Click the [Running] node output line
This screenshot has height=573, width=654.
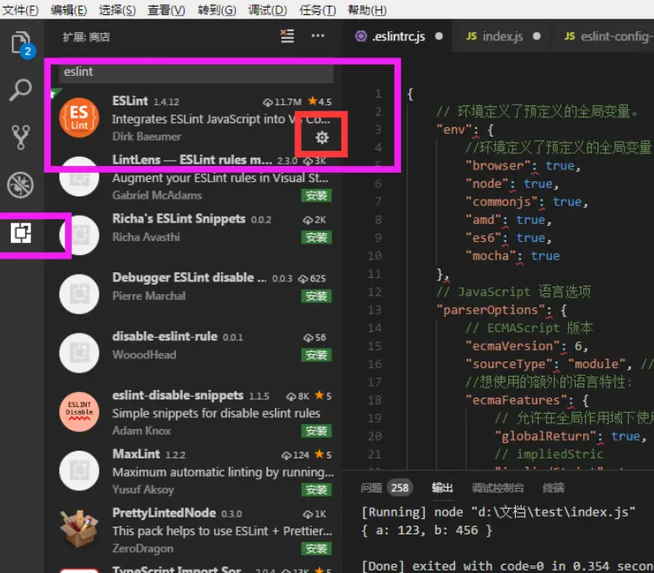coord(498,512)
